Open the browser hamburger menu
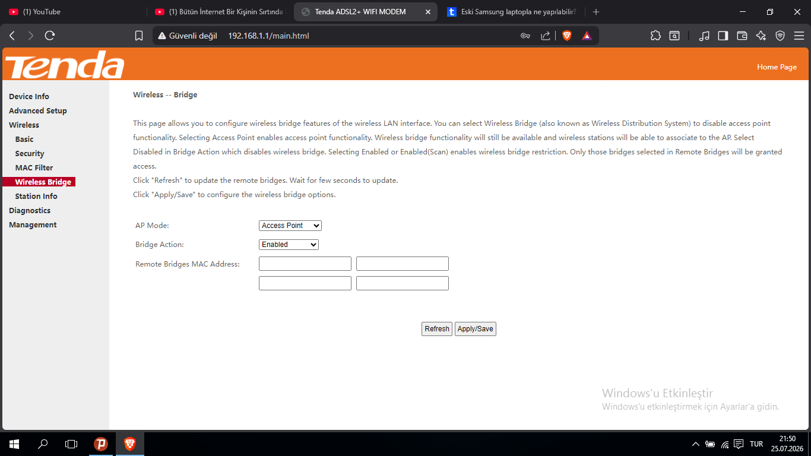The height and width of the screenshot is (456, 811). coord(799,36)
